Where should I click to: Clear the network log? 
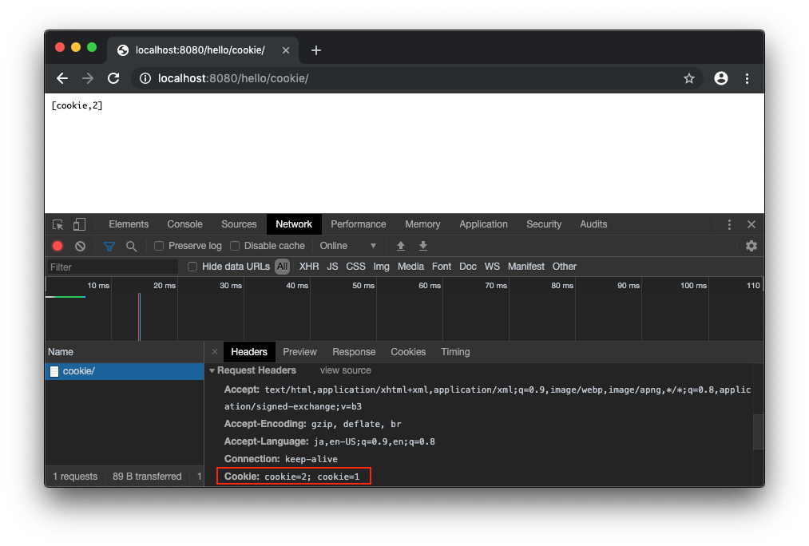pos(80,246)
